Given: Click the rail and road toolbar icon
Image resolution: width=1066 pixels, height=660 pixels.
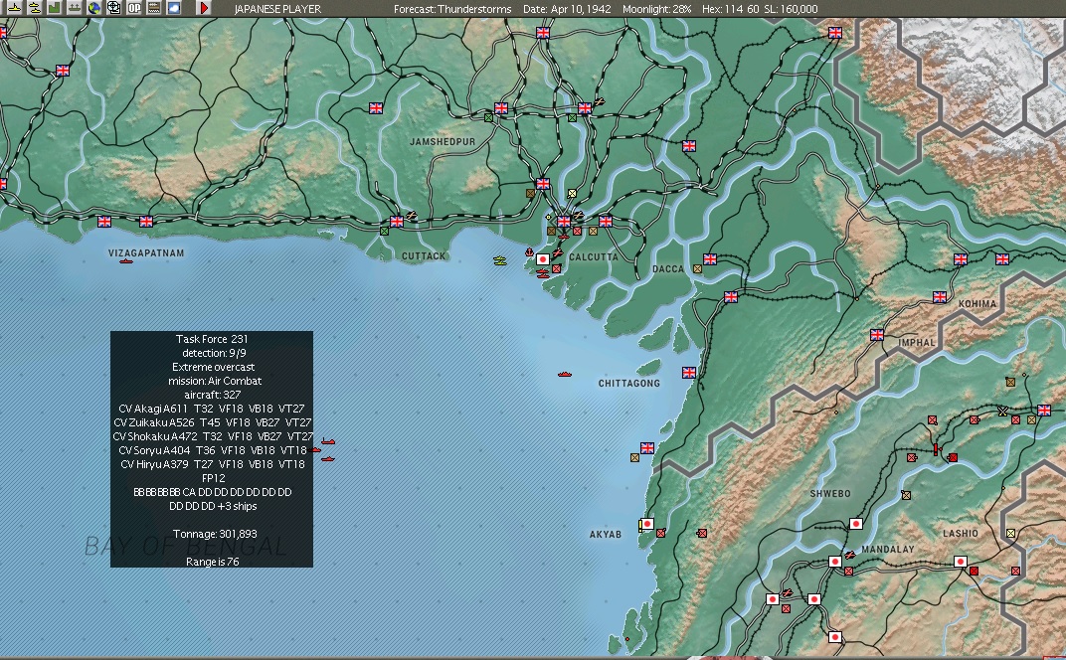Looking at the screenshot, I should point(154,8).
